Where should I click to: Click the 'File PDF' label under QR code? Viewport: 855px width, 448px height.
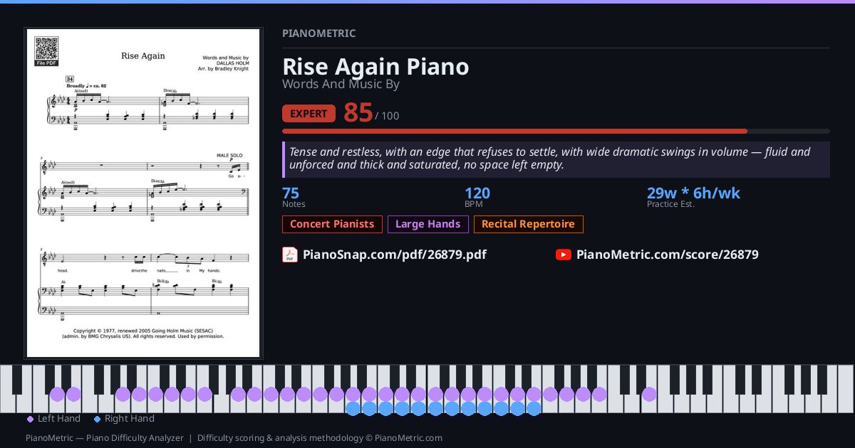[46, 63]
